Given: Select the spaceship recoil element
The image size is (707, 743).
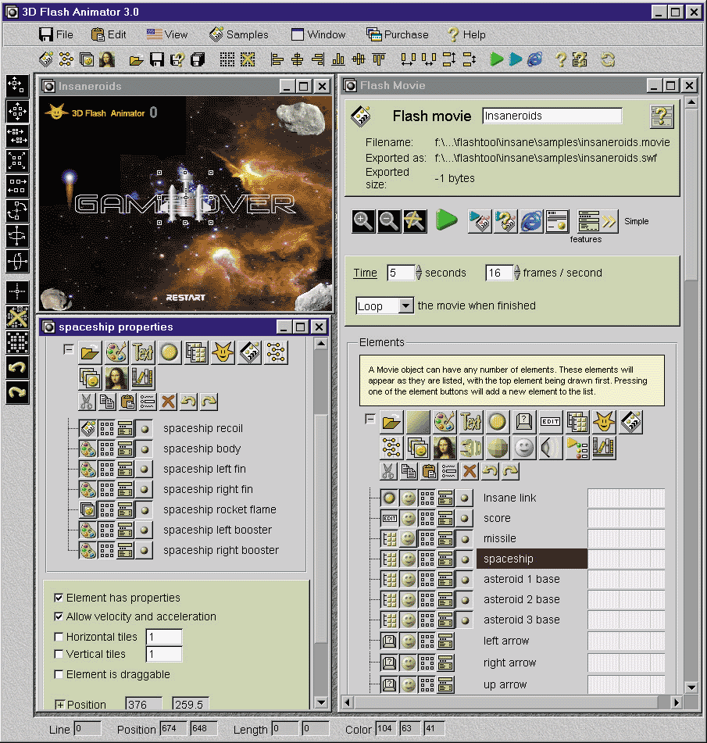Looking at the screenshot, I should click(203, 428).
